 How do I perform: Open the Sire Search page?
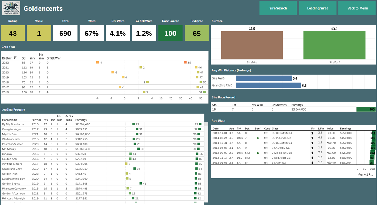coord(278,8)
